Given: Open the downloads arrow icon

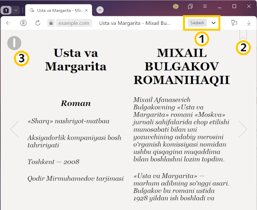Looking at the screenshot, I should coord(249,23).
